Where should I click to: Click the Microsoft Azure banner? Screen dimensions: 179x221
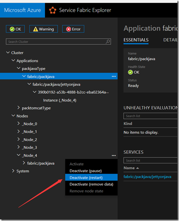tap(22, 10)
